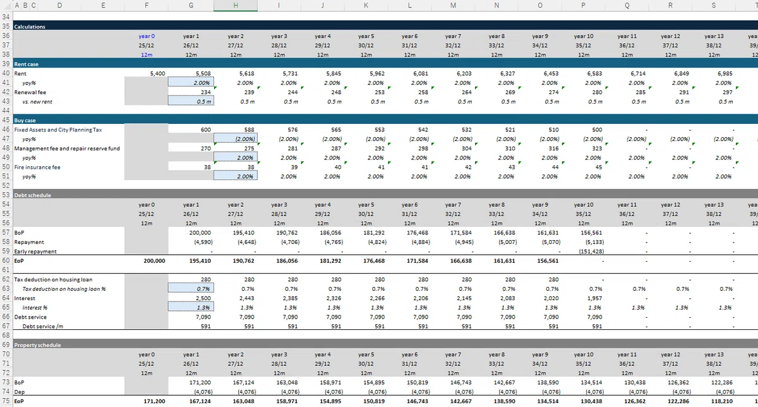
Task: Select rent yoy% input cell for year 1
Action: click(191, 83)
